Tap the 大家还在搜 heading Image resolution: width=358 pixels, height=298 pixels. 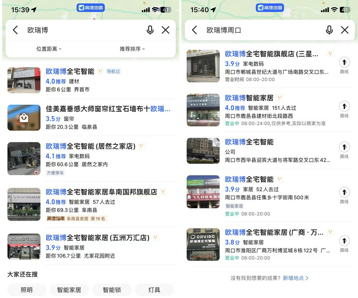point(22,274)
